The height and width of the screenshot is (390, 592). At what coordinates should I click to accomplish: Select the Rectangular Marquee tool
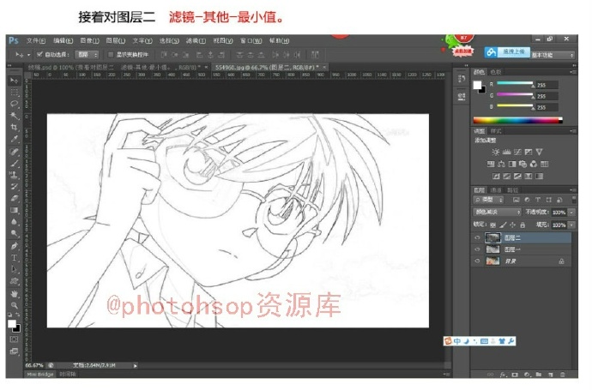[x=15, y=93]
